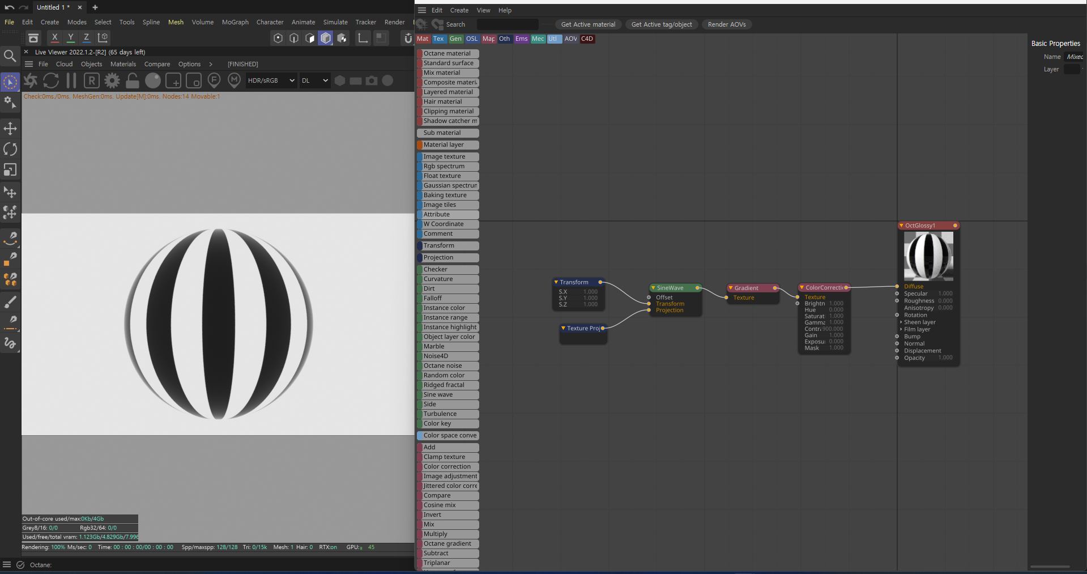Image resolution: width=1087 pixels, height=574 pixels.
Task: Toggle Z axis lock
Action: click(x=87, y=37)
